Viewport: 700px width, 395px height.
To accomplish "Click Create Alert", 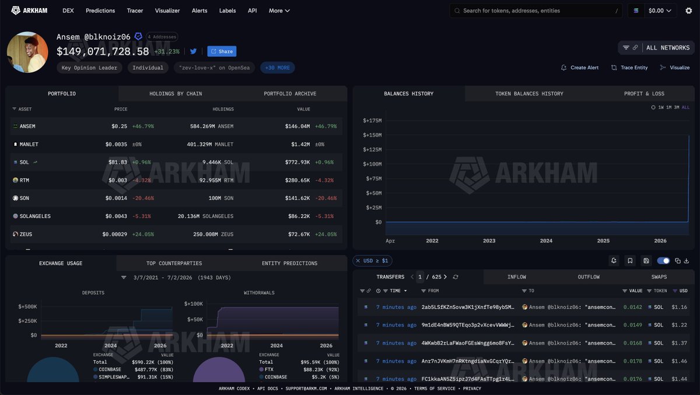I will pyautogui.click(x=580, y=68).
